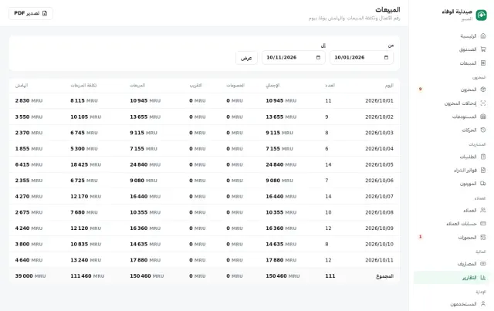This screenshot has height=311, width=494.
Task: Open the cart icon for الصندوق
Action: click(x=483, y=49)
